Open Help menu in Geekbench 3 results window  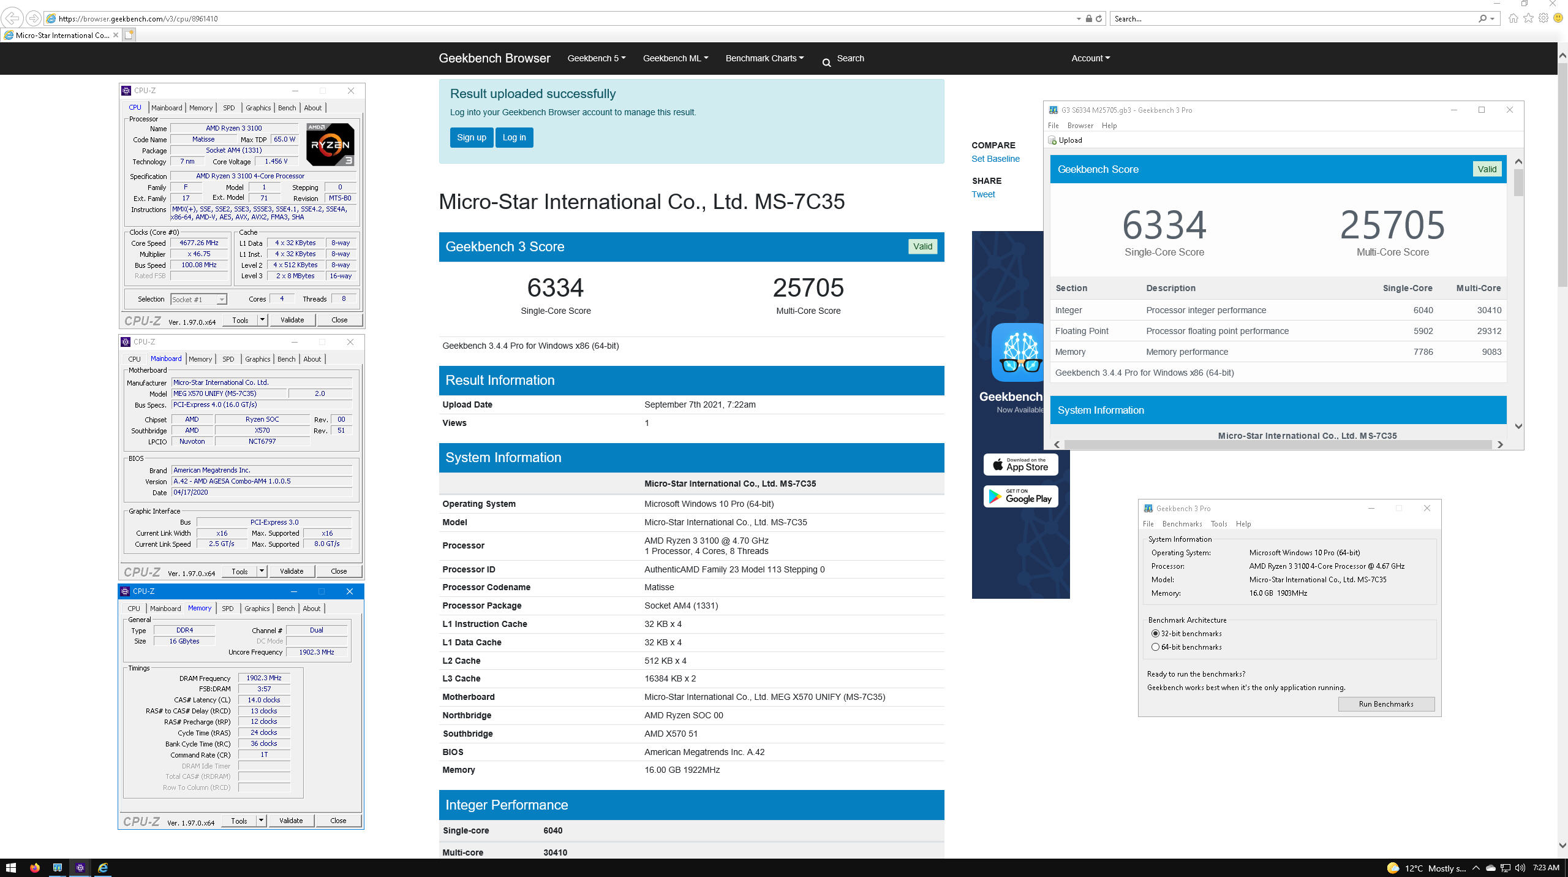[1109, 126]
